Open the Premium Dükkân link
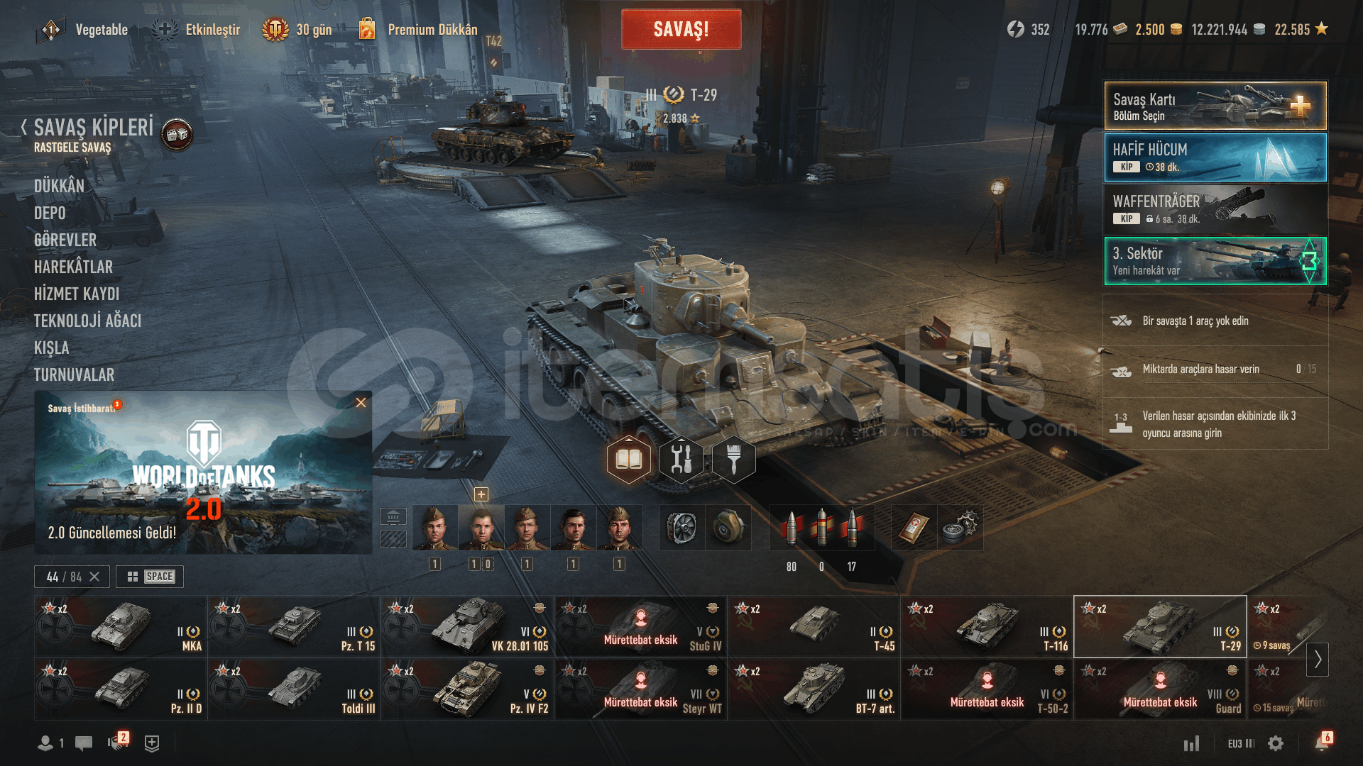The height and width of the screenshot is (766, 1363). 432,30
